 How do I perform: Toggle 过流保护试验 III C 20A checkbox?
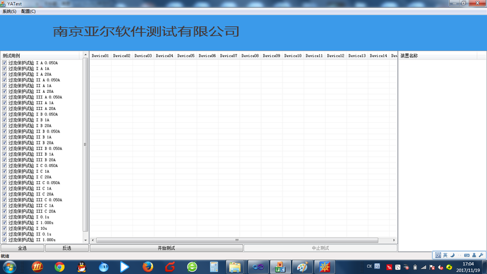pyautogui.click(x=5, y=211)
